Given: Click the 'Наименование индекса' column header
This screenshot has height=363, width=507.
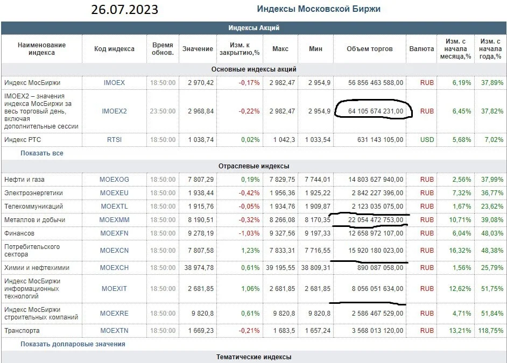Looking at the screenshot, I should [x=41, y=49].
